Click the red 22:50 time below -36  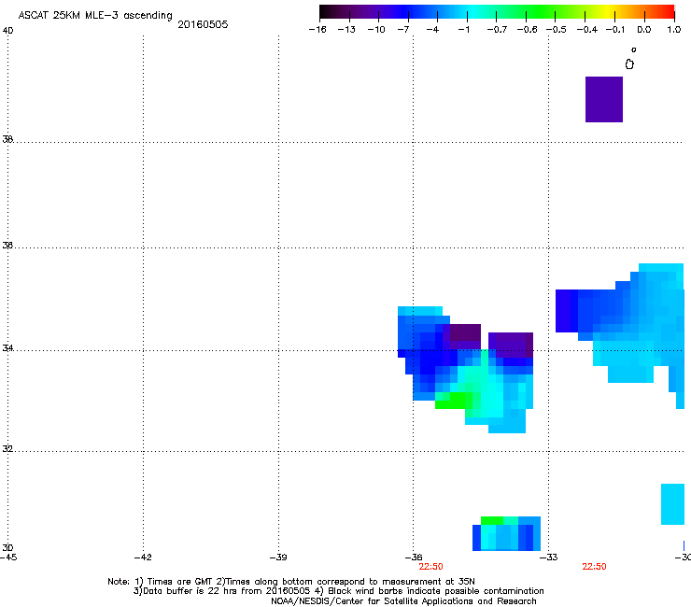click(430, 567)
